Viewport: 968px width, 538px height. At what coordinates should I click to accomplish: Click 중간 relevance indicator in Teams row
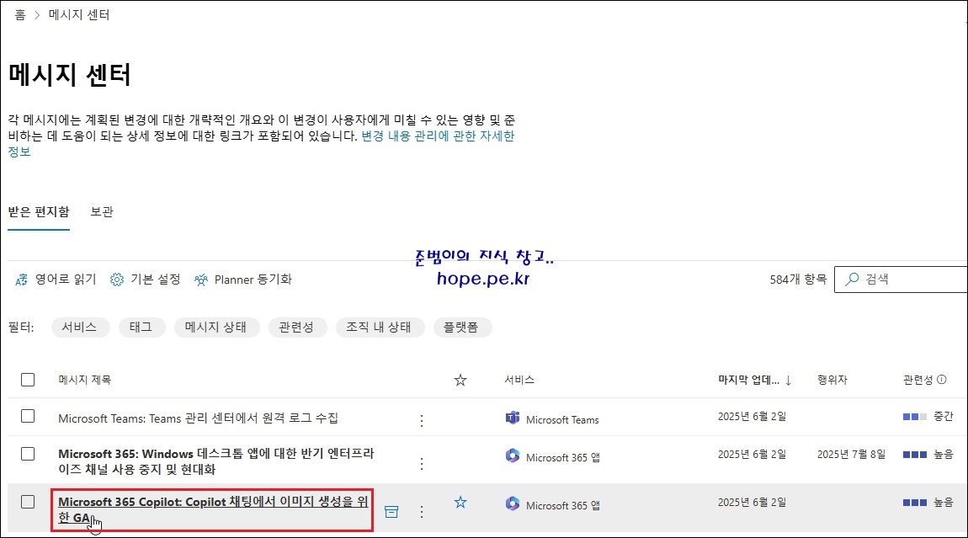(928, 416)
